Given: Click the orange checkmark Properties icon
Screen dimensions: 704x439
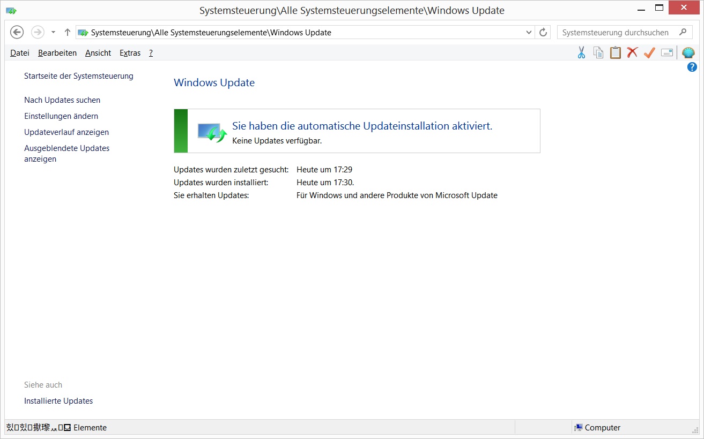Looking at the screenshot, I should [650, 52].
